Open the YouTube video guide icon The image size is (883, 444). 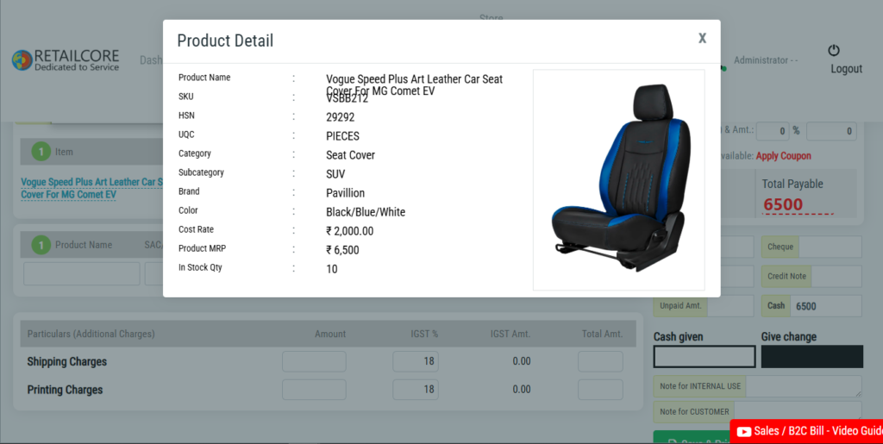point(744,432)
